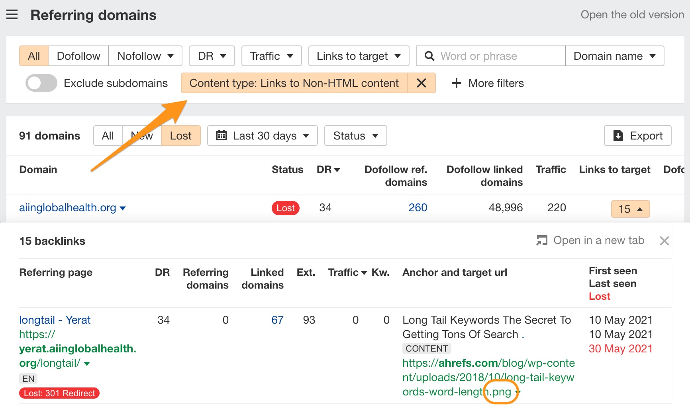Open the hamburger menu icon
690x405 pixels.
pyautogui.click(x=12, y=15)
